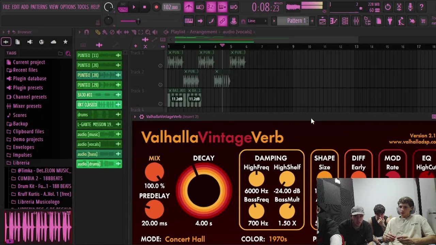Viewport: 436px width, 245px height.
Task: Select the playlist pencil draw tool
Action: click(x=98, y=32)
